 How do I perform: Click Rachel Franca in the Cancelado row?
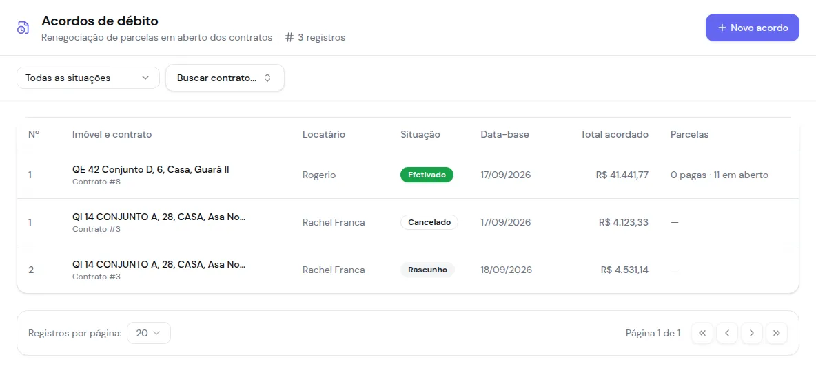click(x=334, y=222)
